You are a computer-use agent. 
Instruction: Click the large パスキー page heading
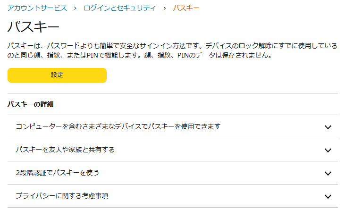pyautogui.click(x=33, y=26)
